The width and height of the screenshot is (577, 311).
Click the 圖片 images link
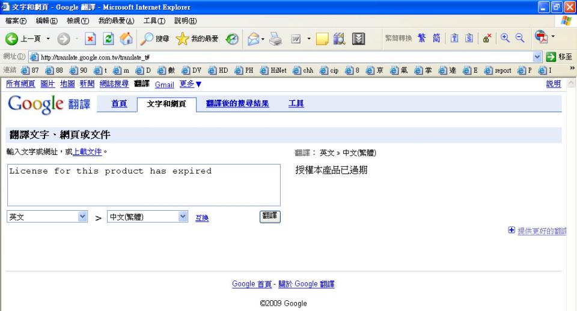(47, 84)
